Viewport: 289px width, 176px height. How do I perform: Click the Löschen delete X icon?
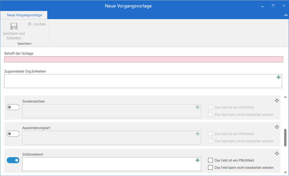(30, 24)
